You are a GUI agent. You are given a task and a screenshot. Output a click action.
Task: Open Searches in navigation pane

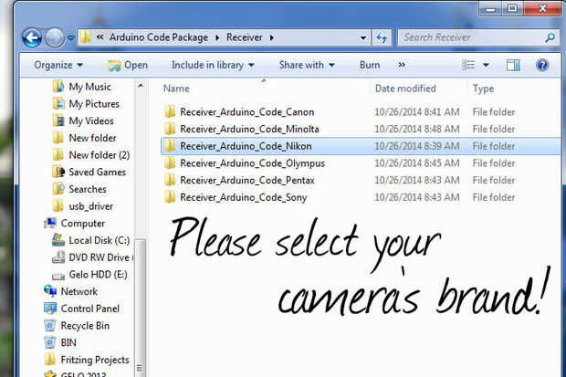[x=88, y=189]
